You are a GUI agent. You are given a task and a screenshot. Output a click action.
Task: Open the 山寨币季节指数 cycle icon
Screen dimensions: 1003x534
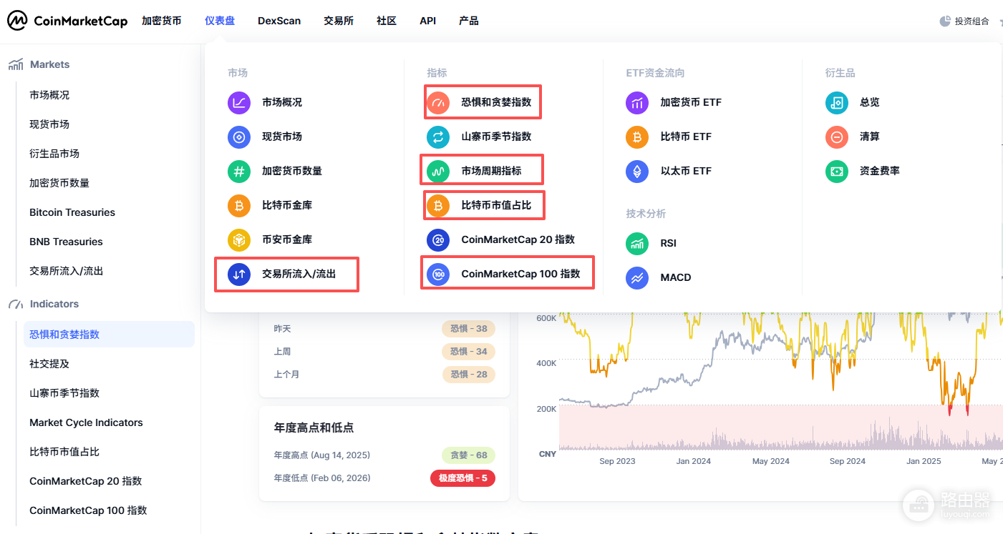(438, 137)
